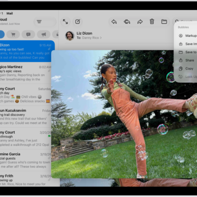The height and width of the screenshot is (197, 197).
Task: Forward the message with right arrow icon
Action: pyautogui.click(x=140, y=22)
